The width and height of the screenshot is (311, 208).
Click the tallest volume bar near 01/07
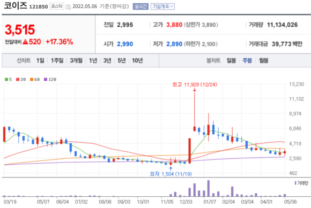[209, 188]
